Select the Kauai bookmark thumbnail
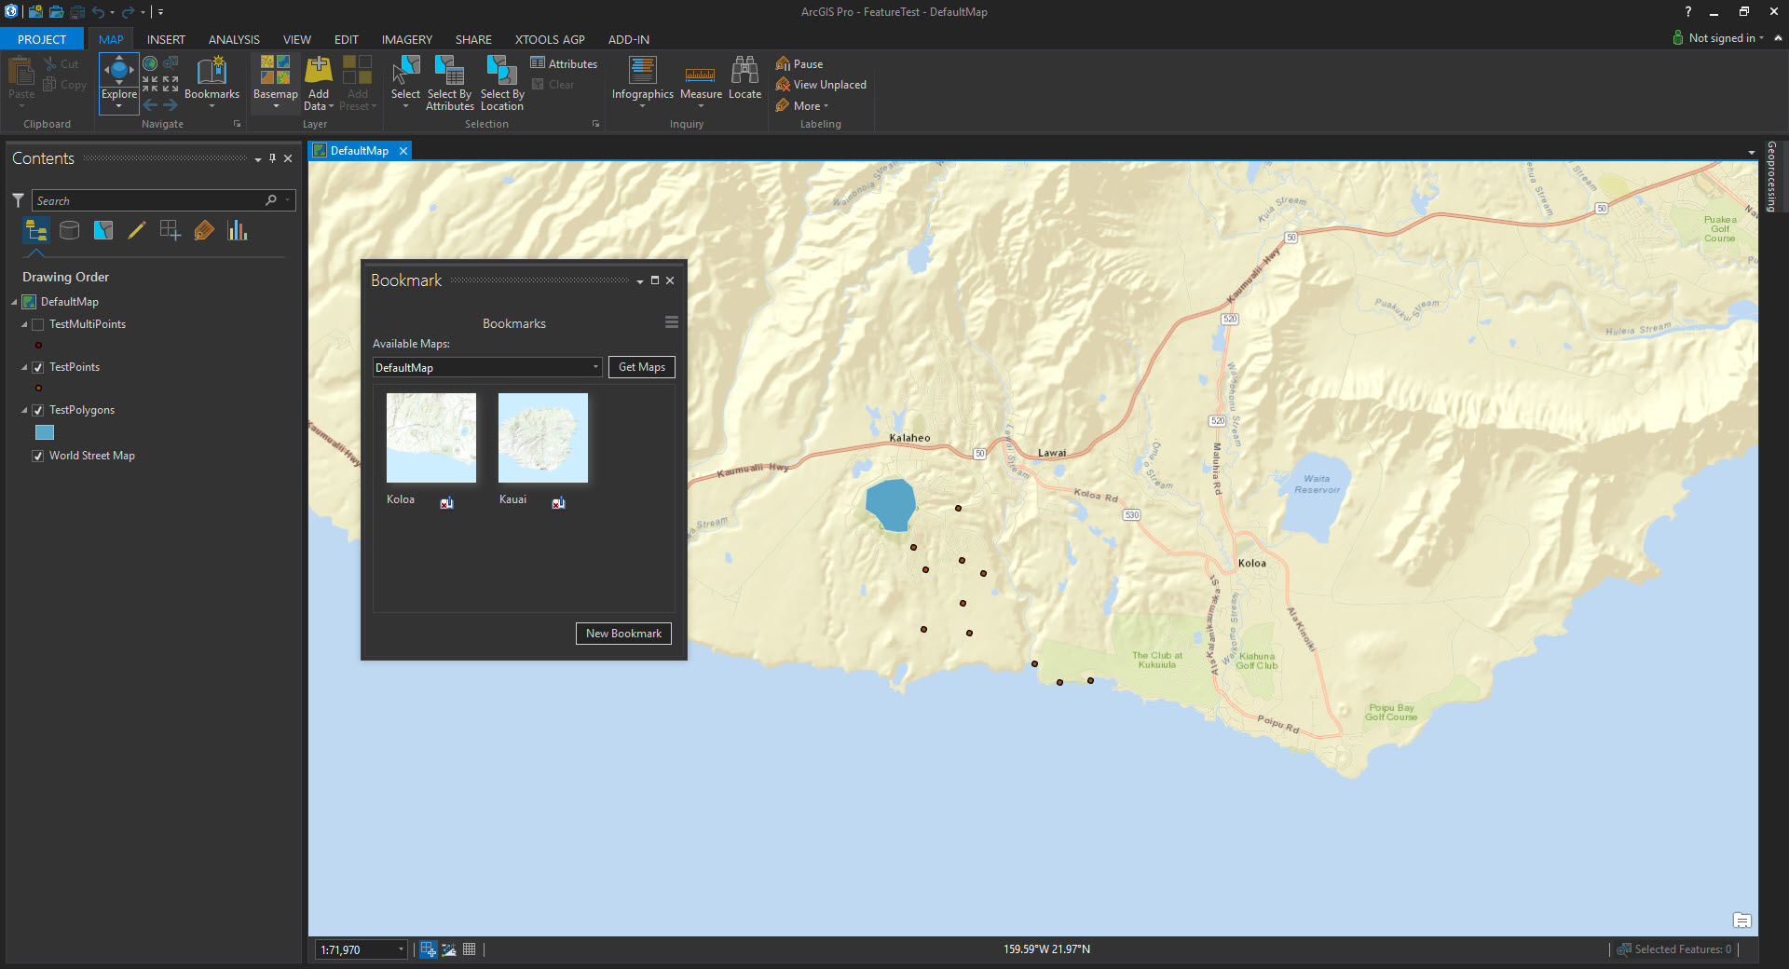 543,438
